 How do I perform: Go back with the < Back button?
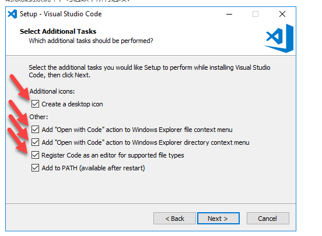coord(174,219)
